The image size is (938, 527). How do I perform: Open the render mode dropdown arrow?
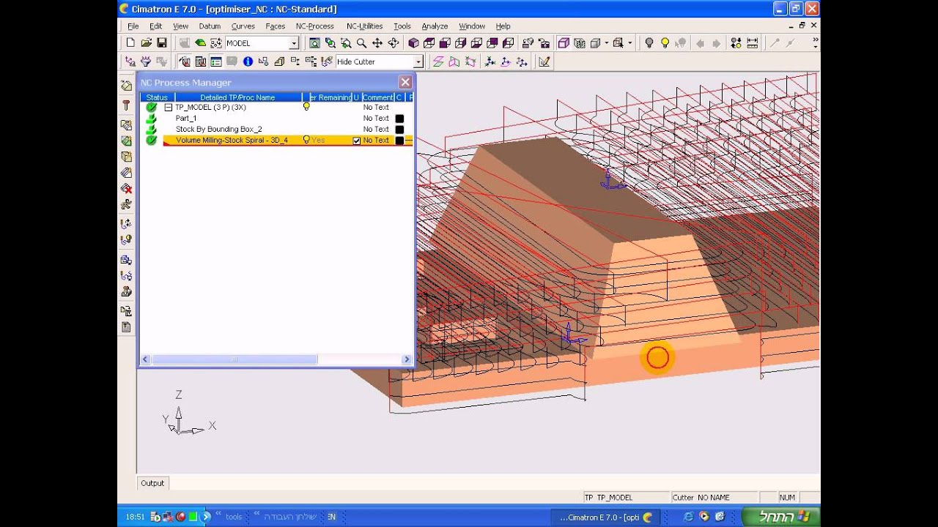(607, 43)
